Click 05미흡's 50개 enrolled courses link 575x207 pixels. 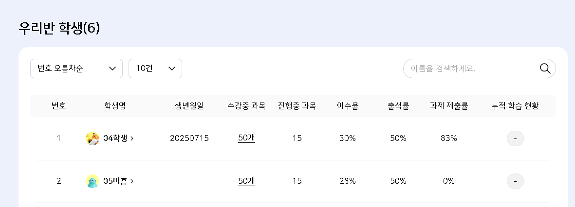coord(246,181)
